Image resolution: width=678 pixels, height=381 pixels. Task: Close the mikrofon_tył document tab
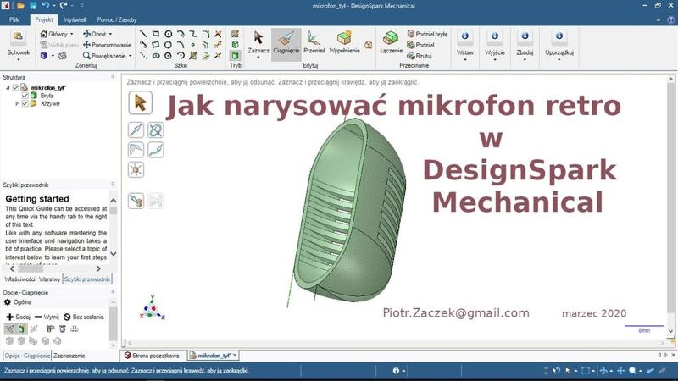(x=235, y=356)
